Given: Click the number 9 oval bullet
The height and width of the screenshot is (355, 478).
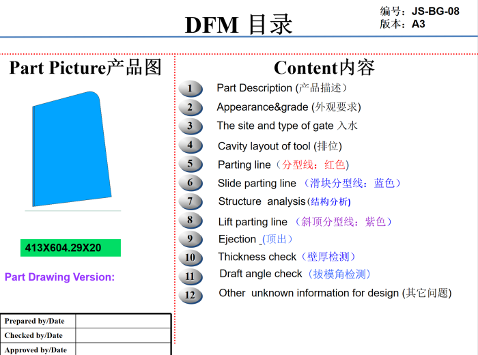Looking at the screenshot, I should tap(191, 239).
